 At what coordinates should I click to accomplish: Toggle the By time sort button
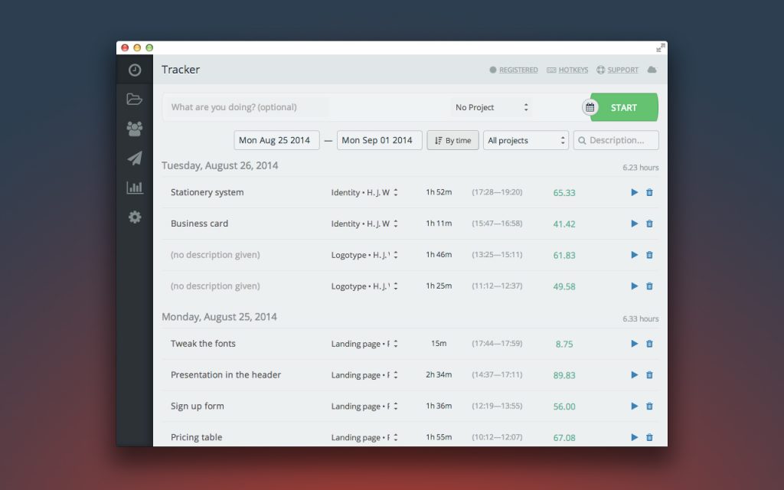pyautogui.click(x=452, y=140)
